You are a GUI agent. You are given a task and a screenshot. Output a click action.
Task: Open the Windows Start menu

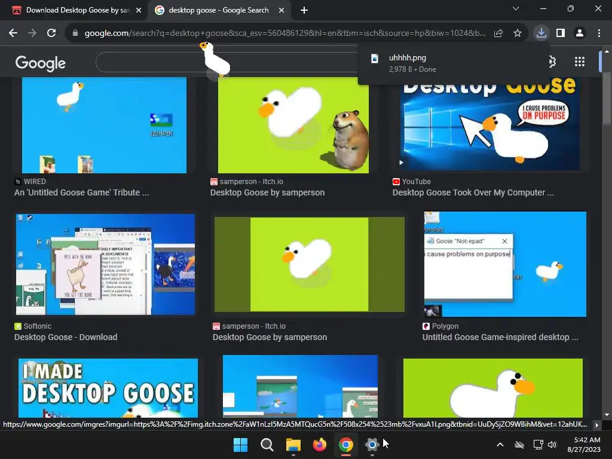tap(240, 445)
